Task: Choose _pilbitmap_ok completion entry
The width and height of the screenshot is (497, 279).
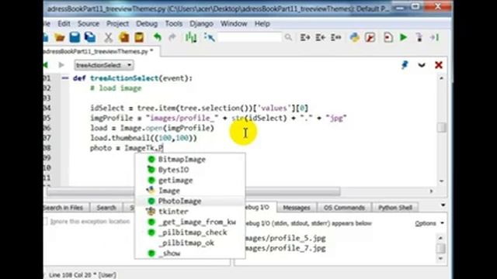Action: (189, 243)
